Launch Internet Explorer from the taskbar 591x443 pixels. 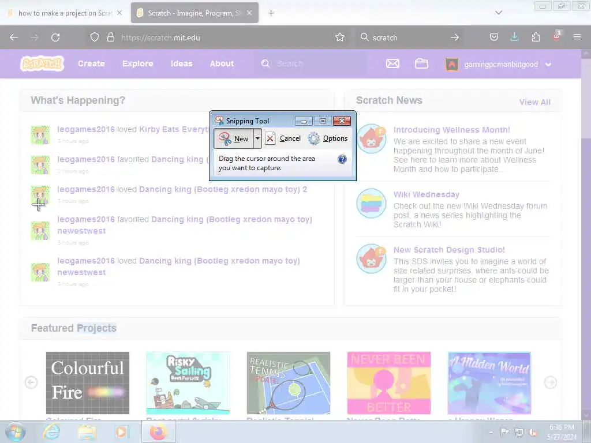point(51,432)
